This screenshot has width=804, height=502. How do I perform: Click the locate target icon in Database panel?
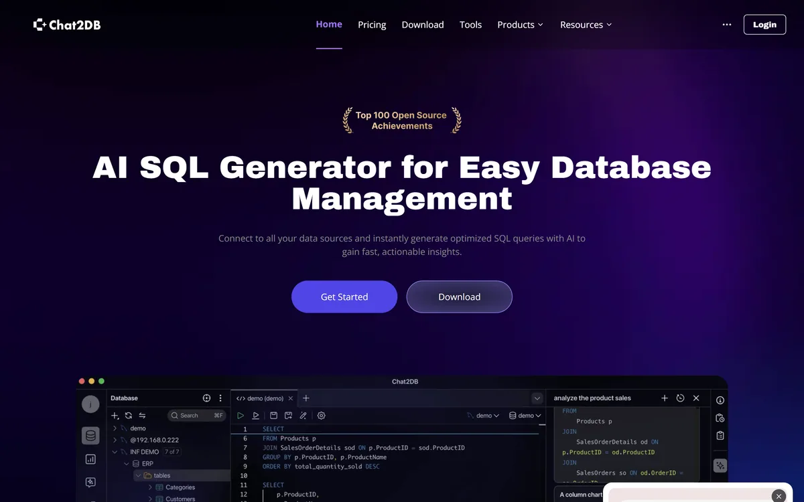pos(206,398)
